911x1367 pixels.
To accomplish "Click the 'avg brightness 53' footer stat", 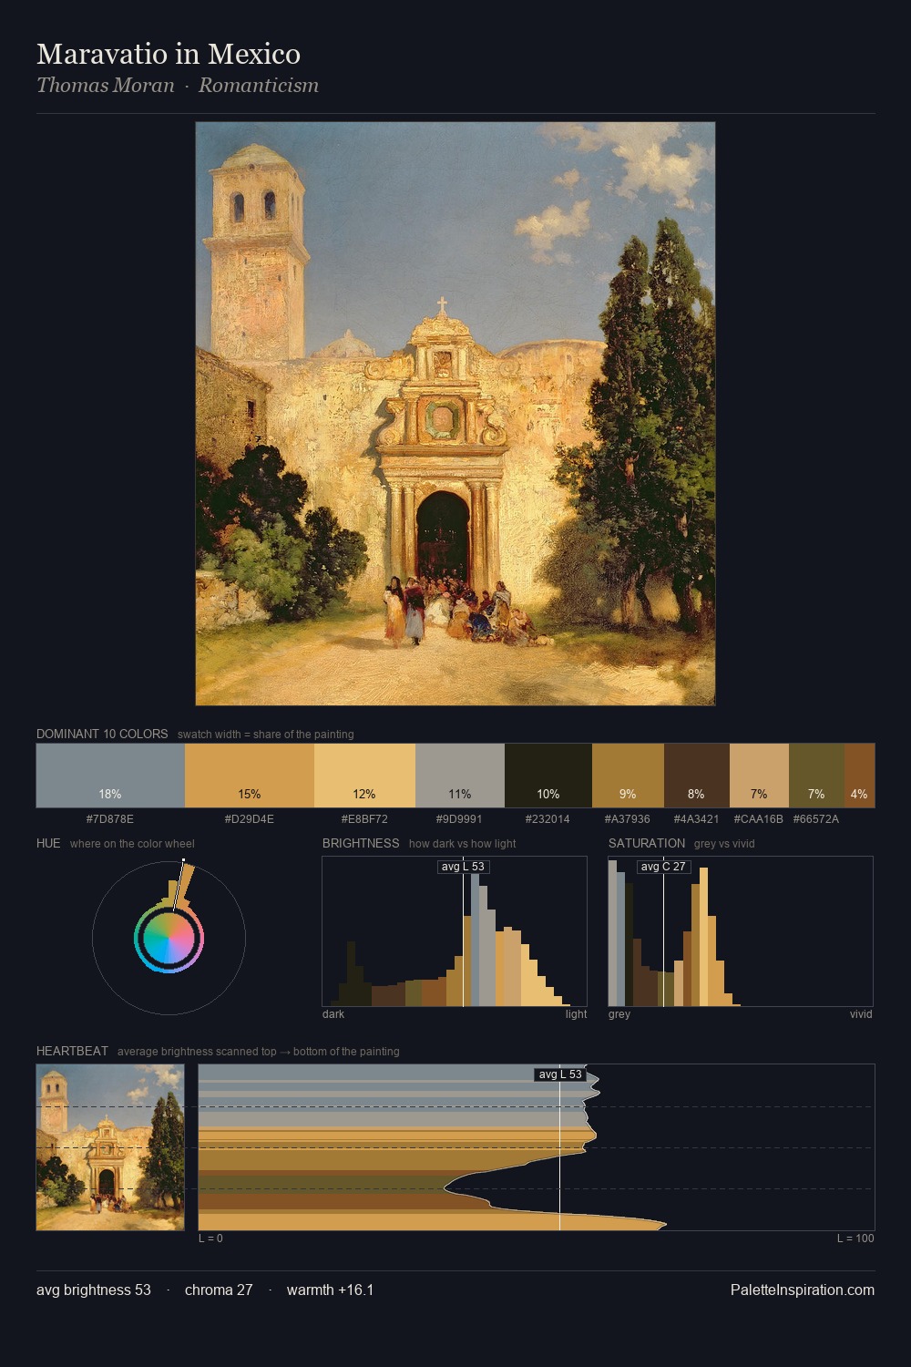I will (94, 1290).
